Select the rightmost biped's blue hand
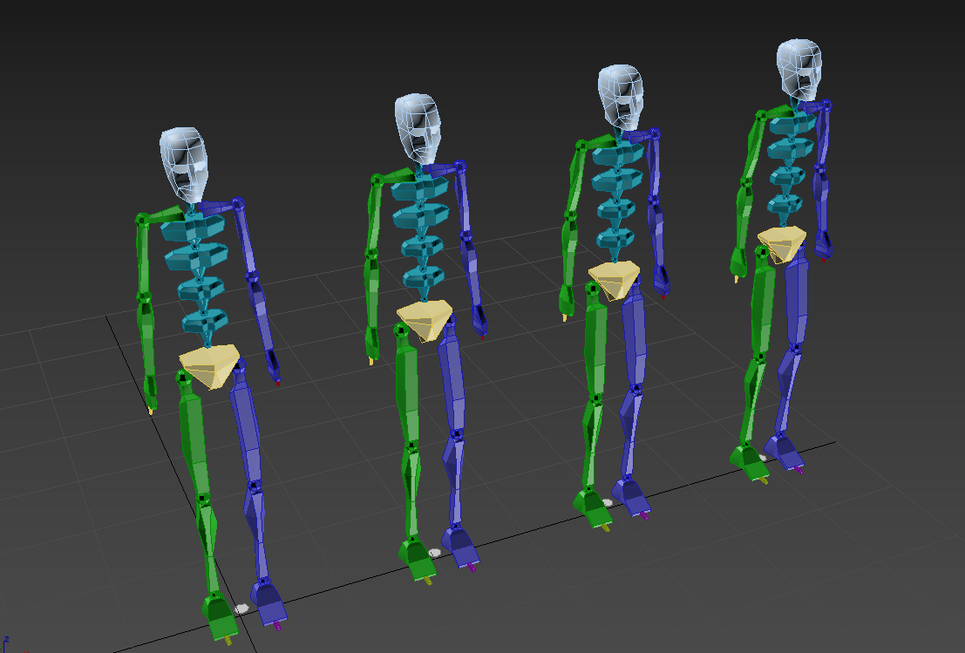 coord(824,245)
